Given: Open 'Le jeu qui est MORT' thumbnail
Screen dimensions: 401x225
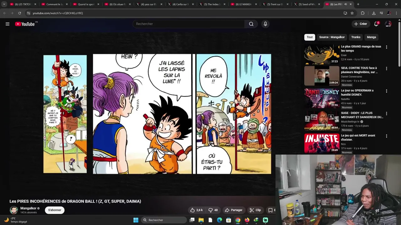Looking at the screenshot, I should 322,143.
